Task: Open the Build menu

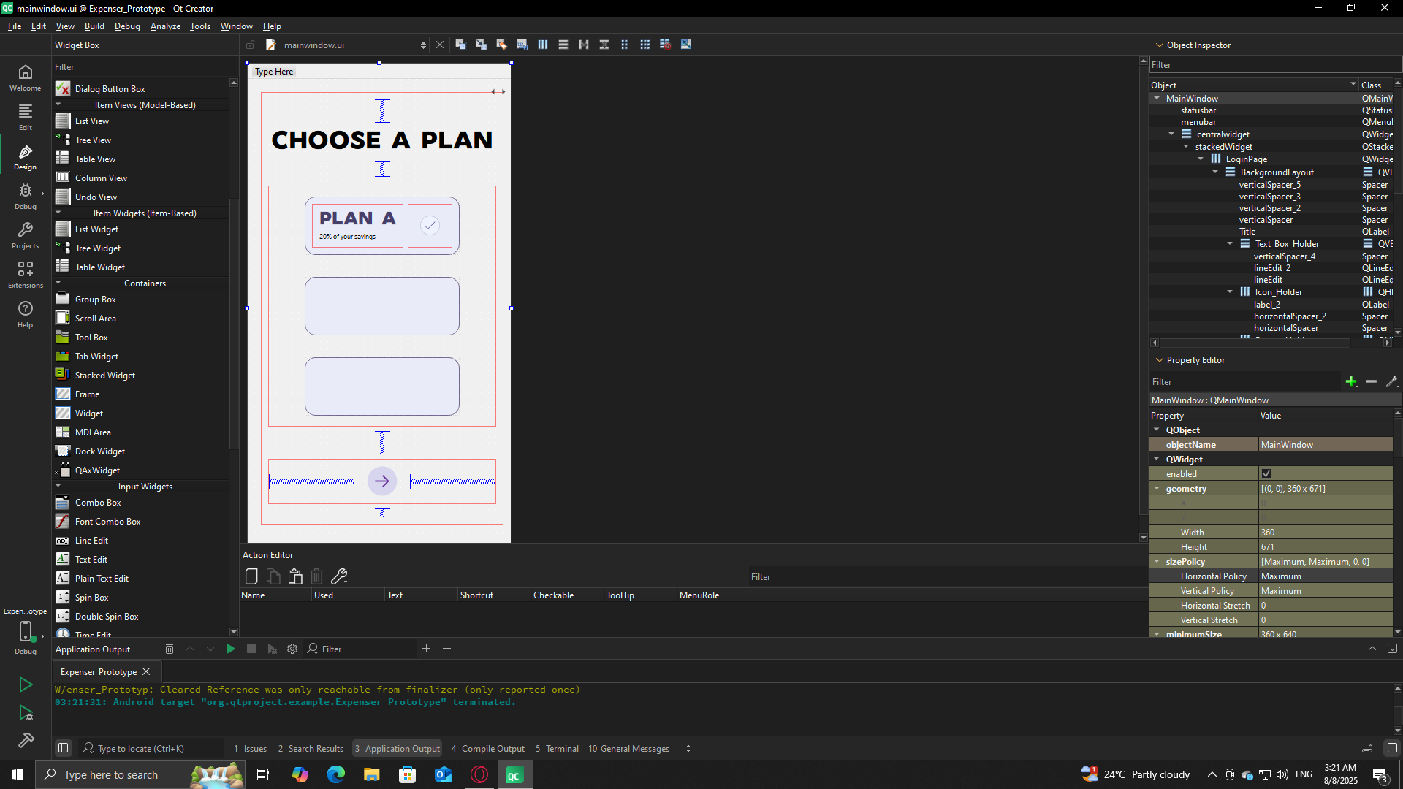Action: (x=94, y=26)
